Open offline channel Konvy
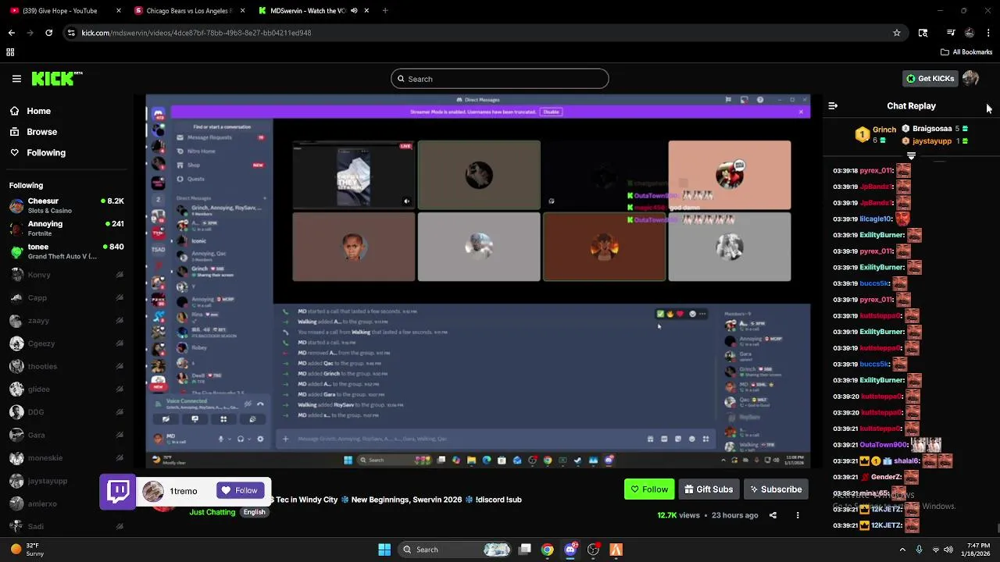Image resolution: width=1000 pixels, height=562 pixels. [66, 275]
